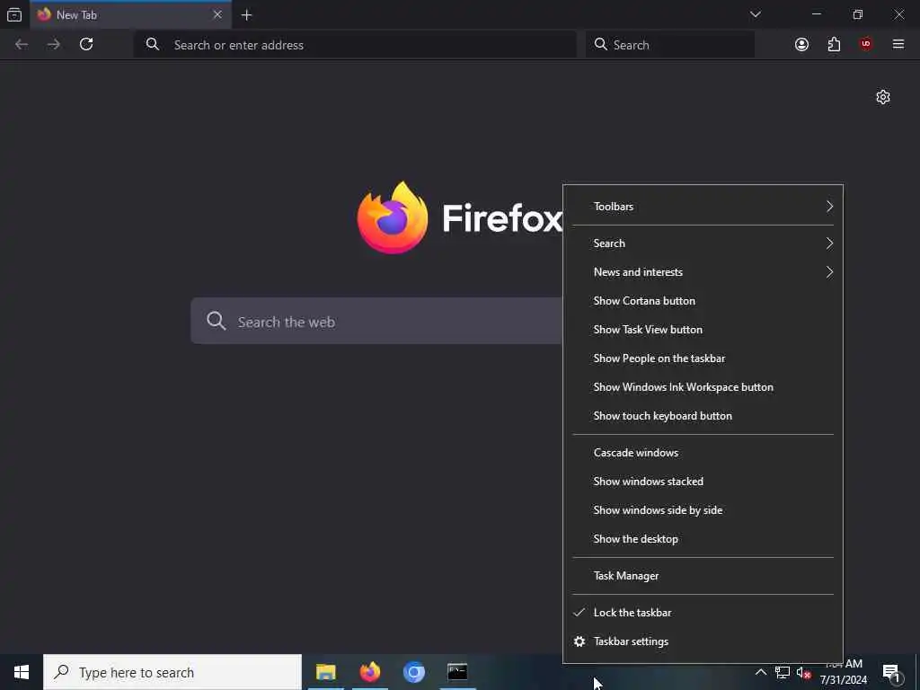
Task: Focus the toolbar Search box
Action: pos(670,45)
